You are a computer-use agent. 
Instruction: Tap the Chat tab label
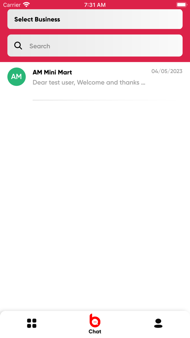[95, 331]
